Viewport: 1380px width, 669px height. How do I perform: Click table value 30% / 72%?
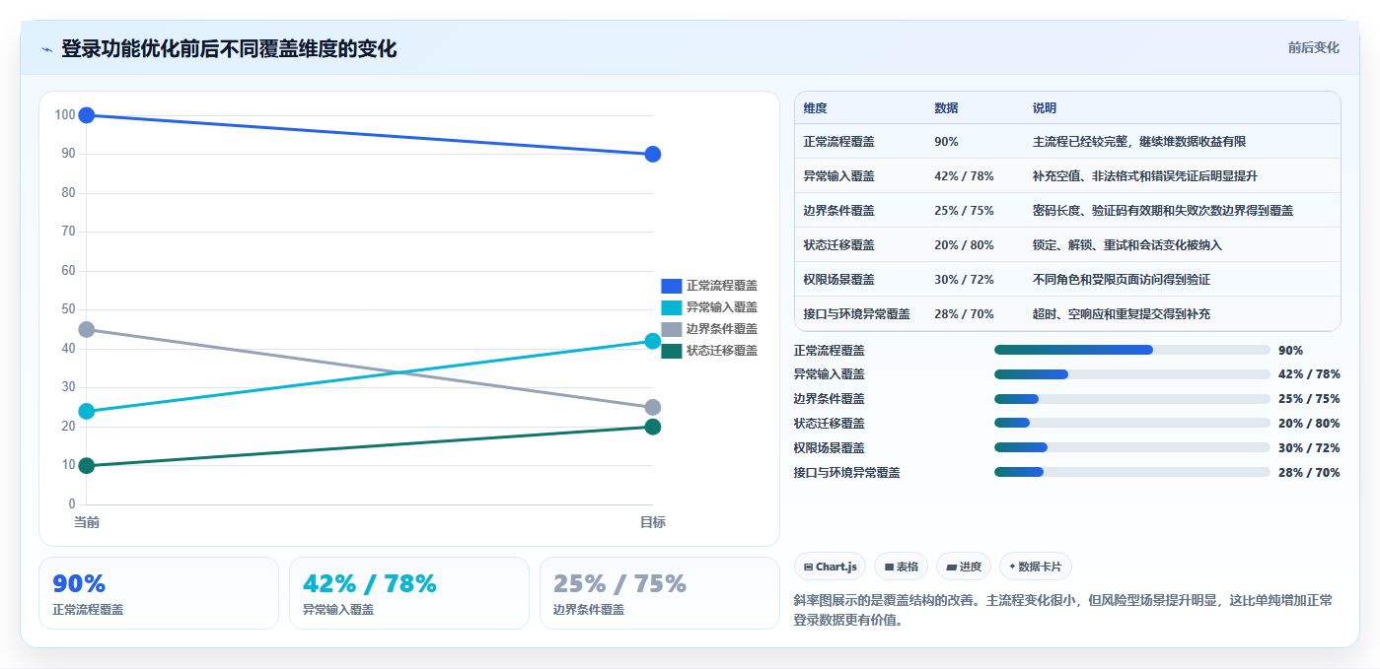coord(964,280)
